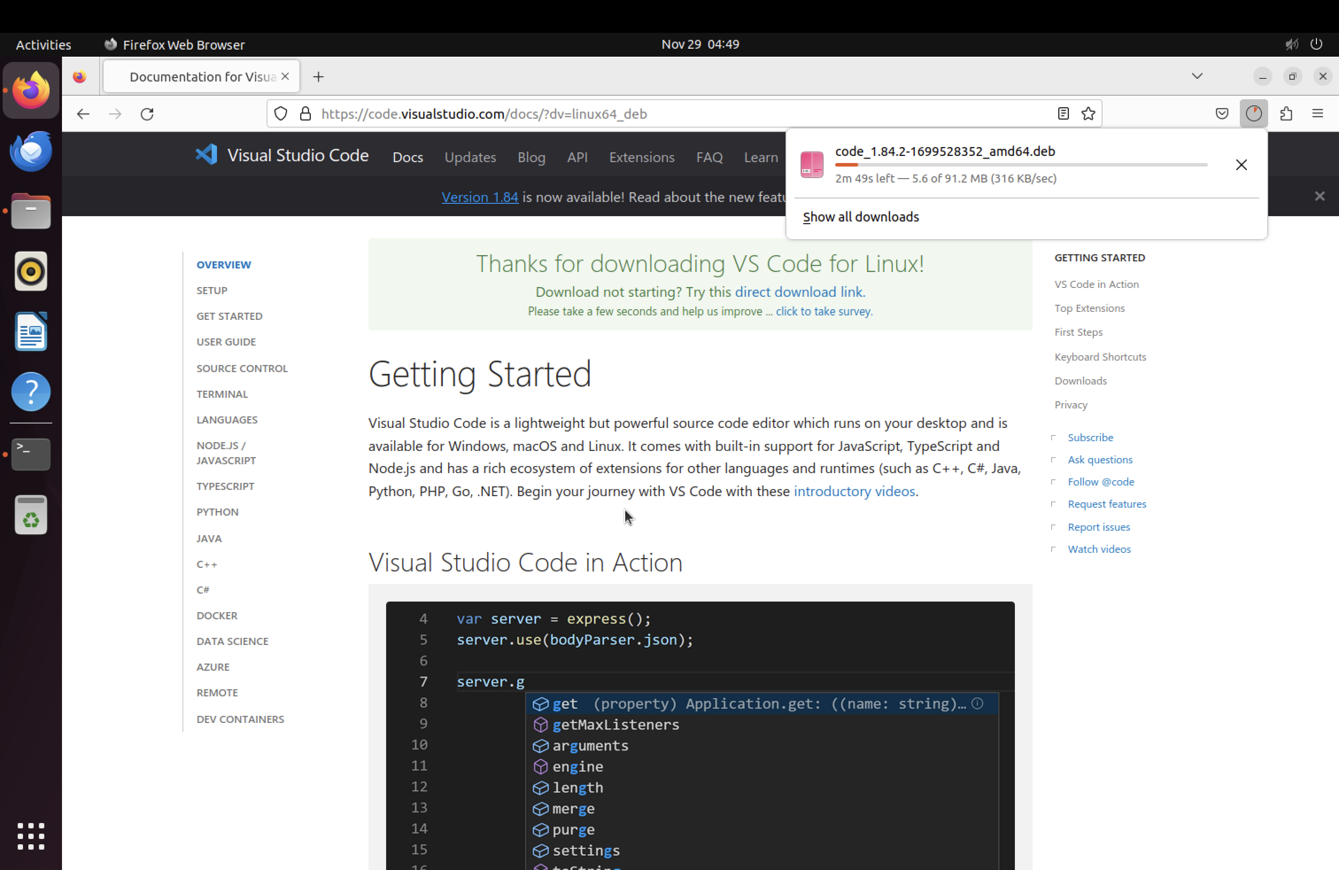1339x870 pixels.
Task: Click the clock in the top bar
Action: click(x=700, y=44)
